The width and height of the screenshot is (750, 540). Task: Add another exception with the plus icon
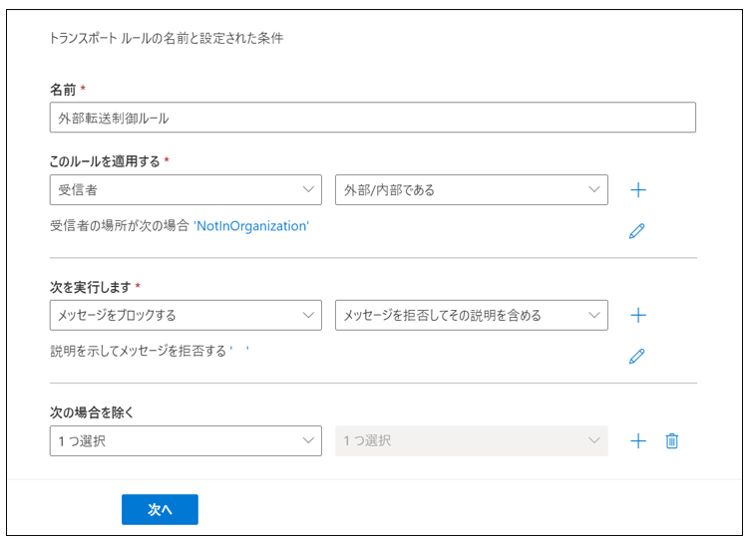click(x=638, y=440)
